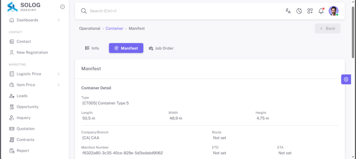Image resolution: width=356 pixels, height=159 pixels.
Task: Open the language translation icon
Action: tap(288, 11)
